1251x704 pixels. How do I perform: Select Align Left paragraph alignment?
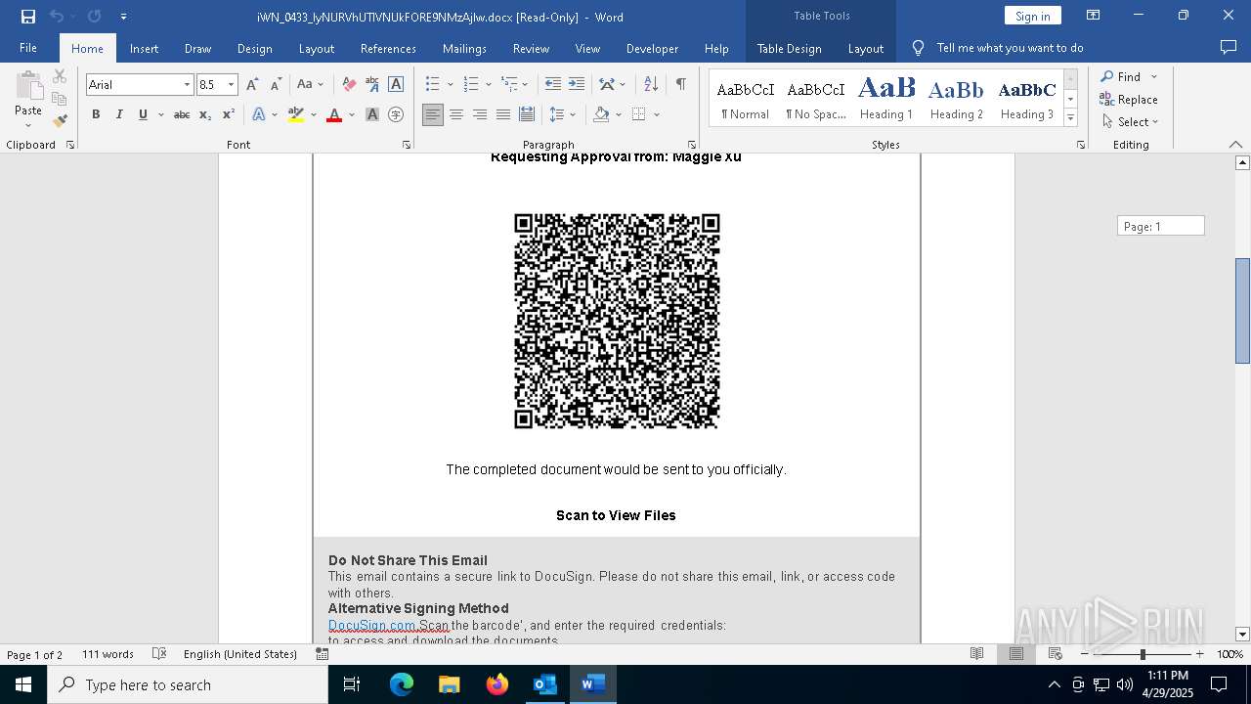(433, 114)
